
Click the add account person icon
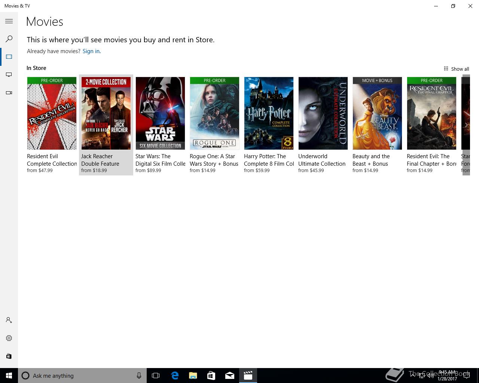coord(9,320)
